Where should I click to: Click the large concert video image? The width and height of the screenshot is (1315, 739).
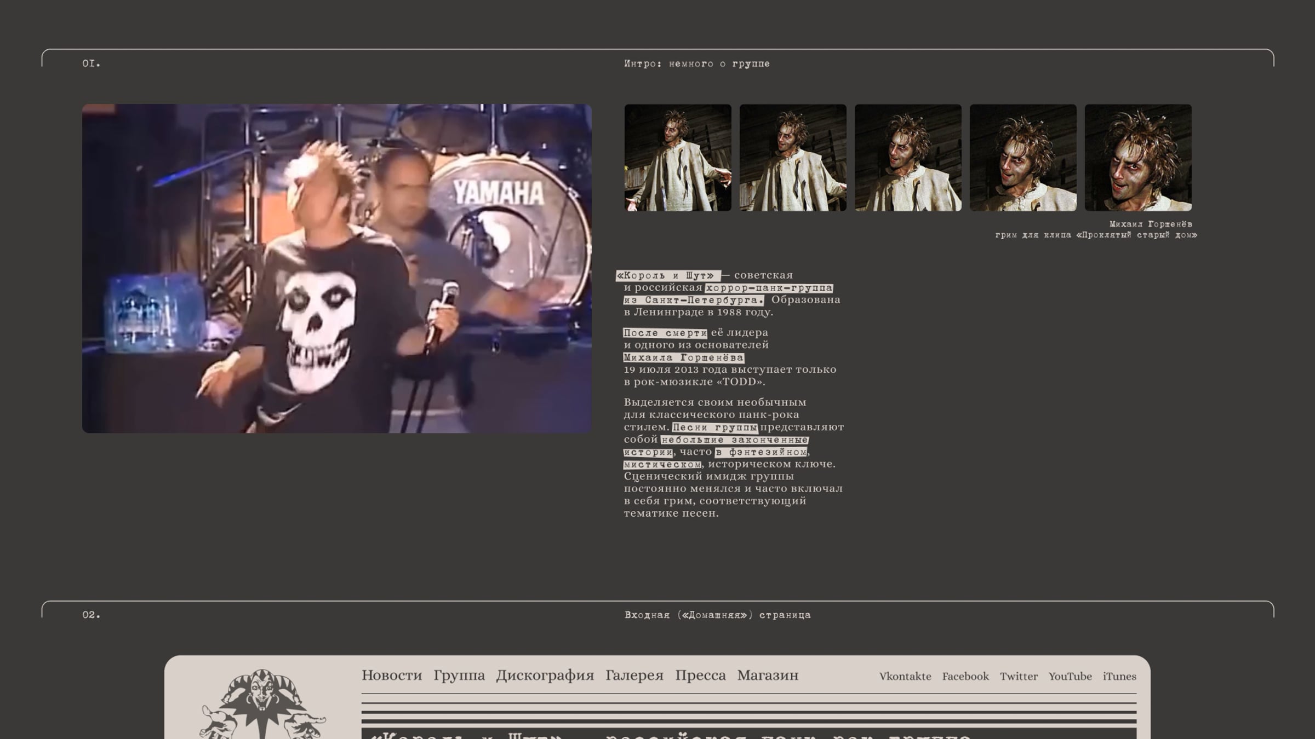click(x=336, y=268)
